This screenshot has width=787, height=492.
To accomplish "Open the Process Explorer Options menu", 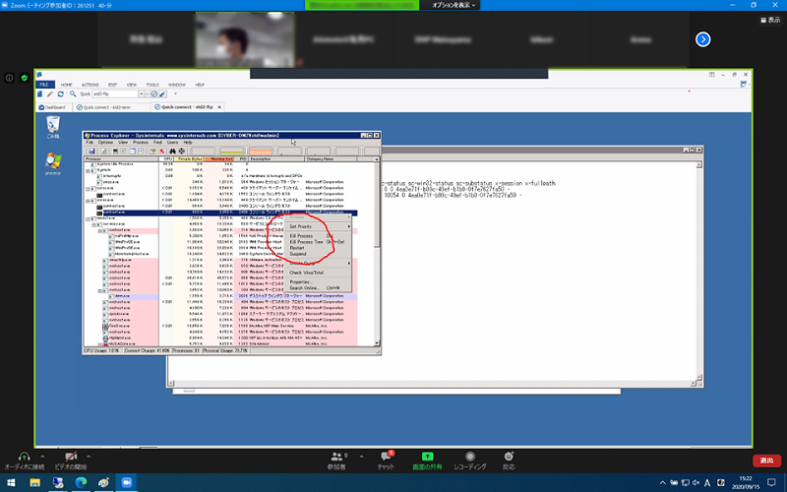I will click(x=105, y=143).
